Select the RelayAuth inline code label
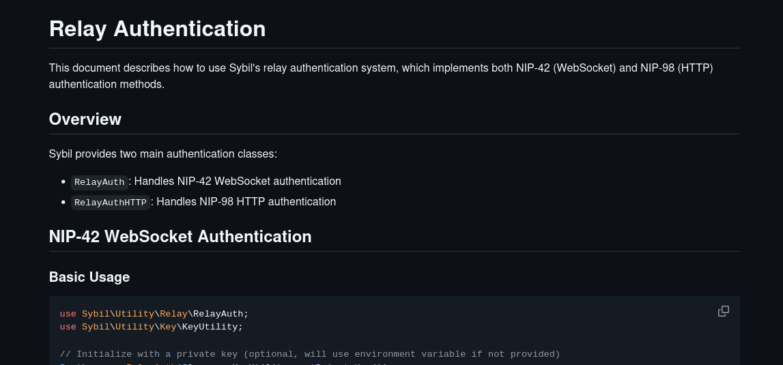 [100, 182]
